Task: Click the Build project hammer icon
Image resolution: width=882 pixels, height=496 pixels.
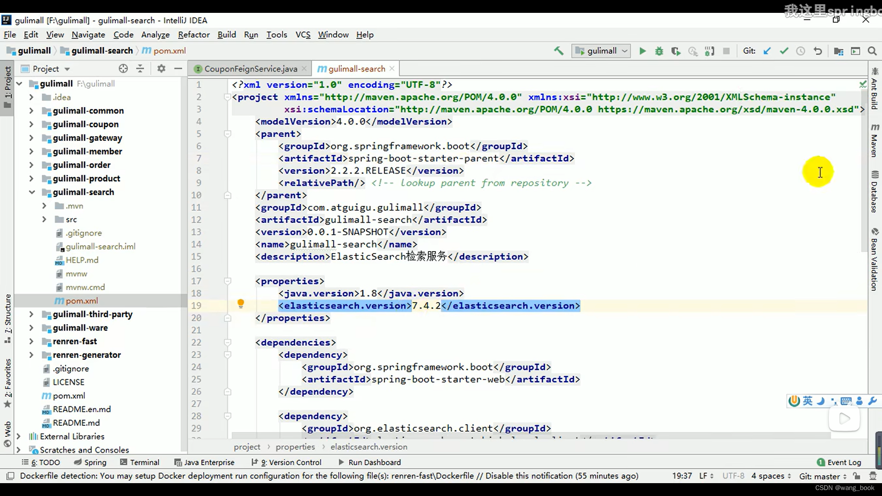Action: [x=559, y=51]
